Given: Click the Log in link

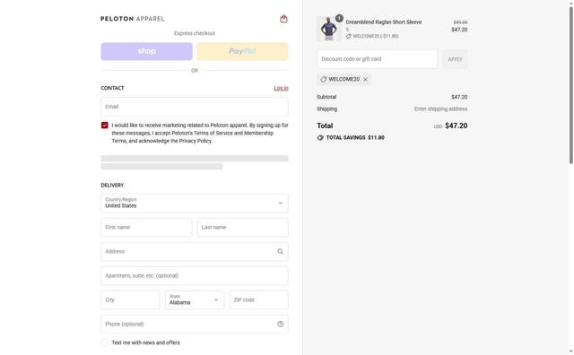Looking at the screenshot, I should pos(281,88).
